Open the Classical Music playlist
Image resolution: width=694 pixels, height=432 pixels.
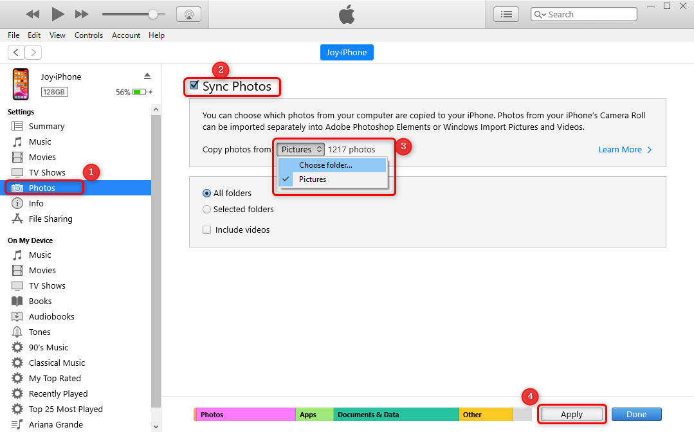[x=75, y=363]
